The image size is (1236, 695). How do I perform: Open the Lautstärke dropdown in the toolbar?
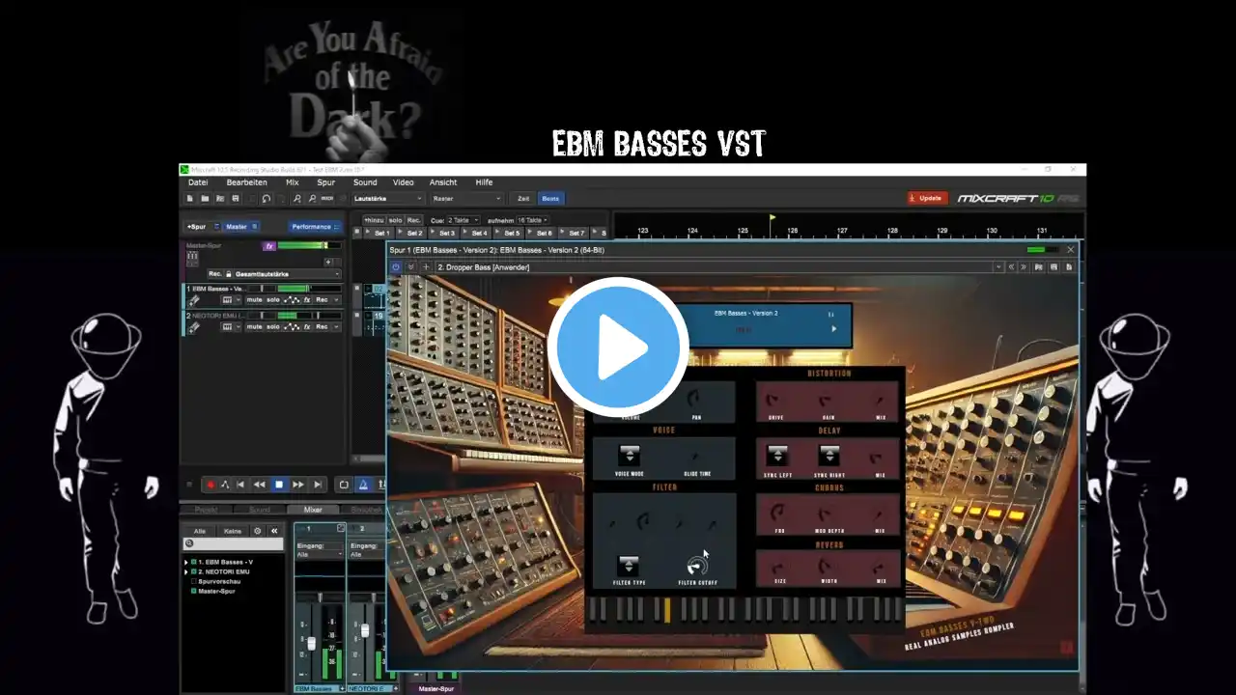pos(389,198)
